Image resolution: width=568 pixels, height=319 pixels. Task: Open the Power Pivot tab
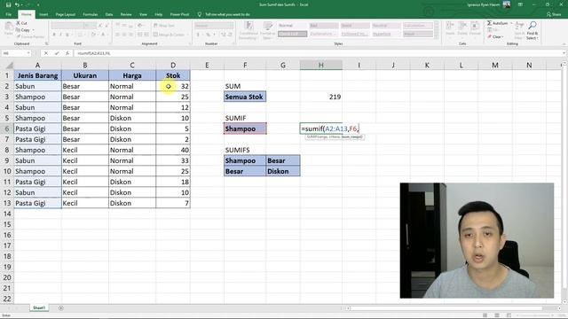click(x=179, y=14)
